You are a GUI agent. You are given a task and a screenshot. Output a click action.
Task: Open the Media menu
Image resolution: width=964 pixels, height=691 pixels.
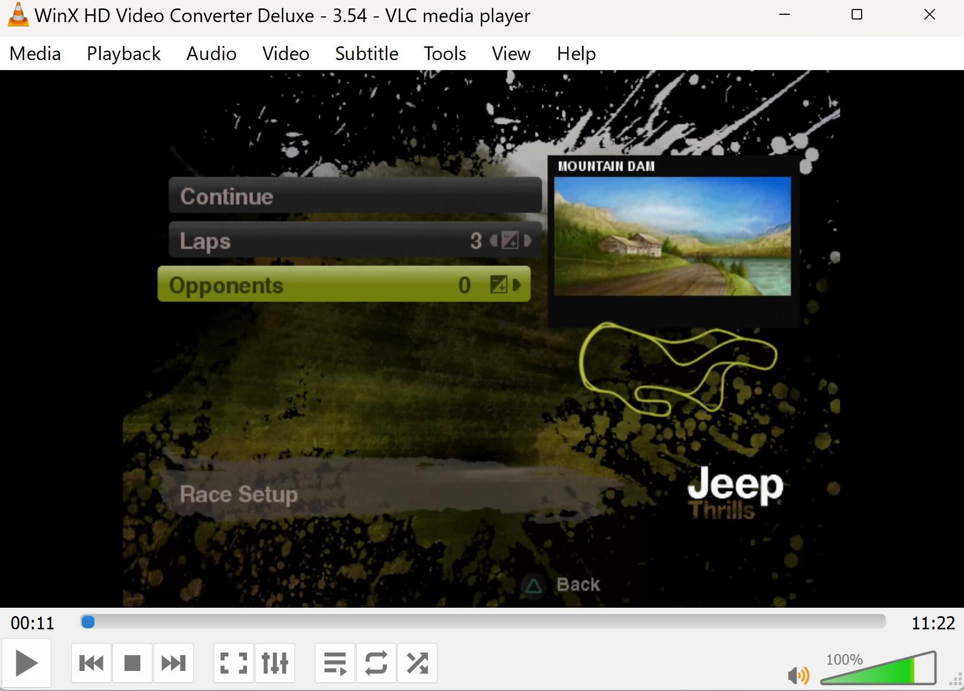point(35,54)
